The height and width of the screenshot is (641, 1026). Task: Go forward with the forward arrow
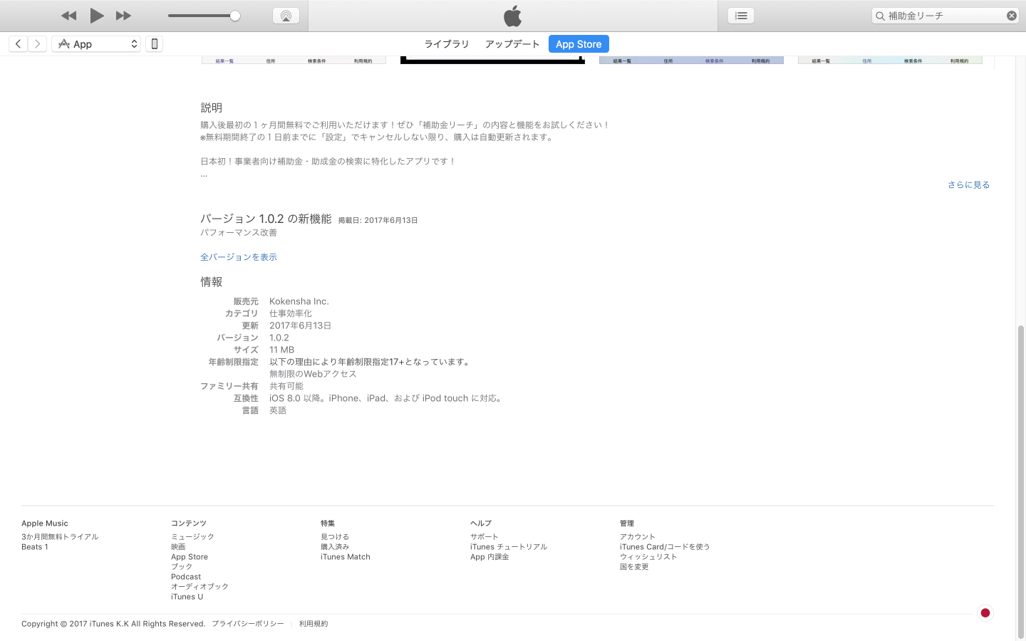(38, 44)
